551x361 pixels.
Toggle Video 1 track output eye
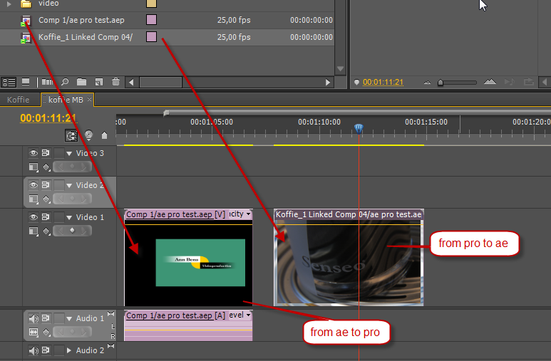click(x=33, y=217)
